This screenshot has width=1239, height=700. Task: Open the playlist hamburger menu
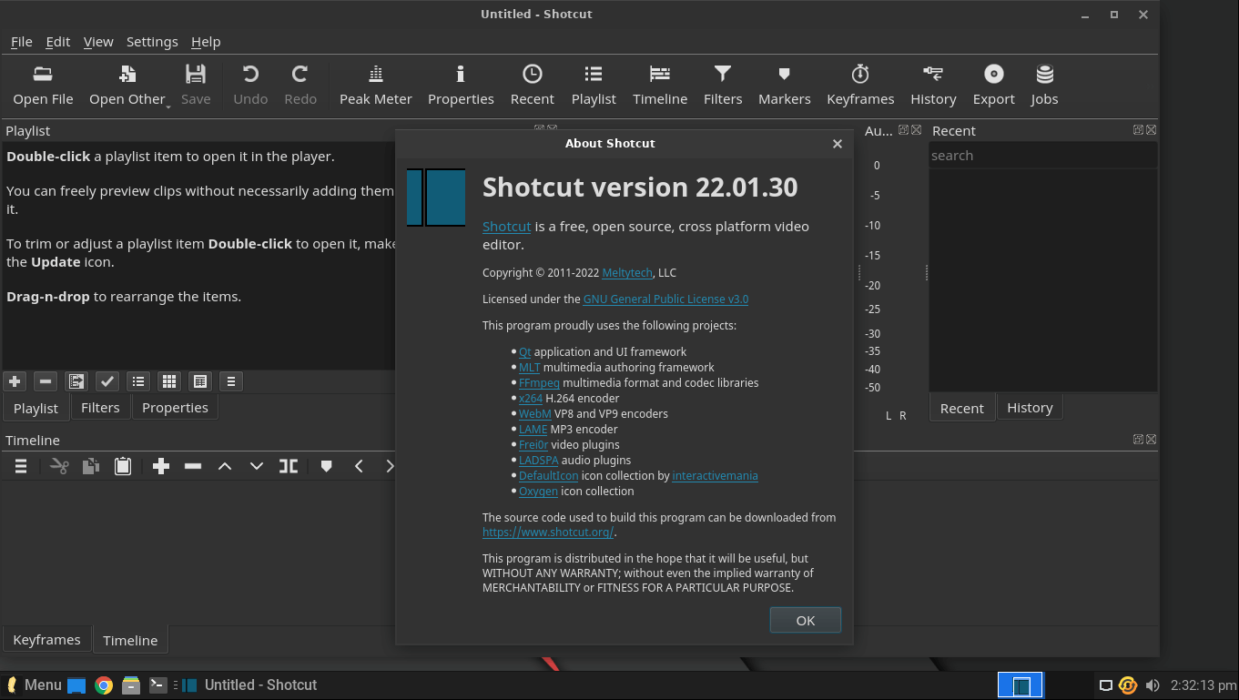click(230, 380)
